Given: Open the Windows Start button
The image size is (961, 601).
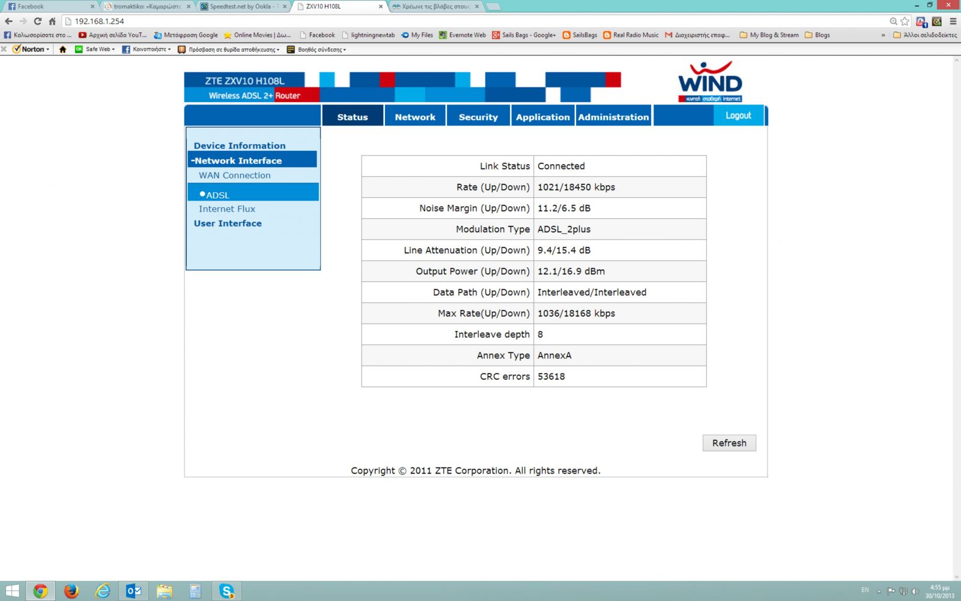Looking at the screenshot, I should point(12,591).
